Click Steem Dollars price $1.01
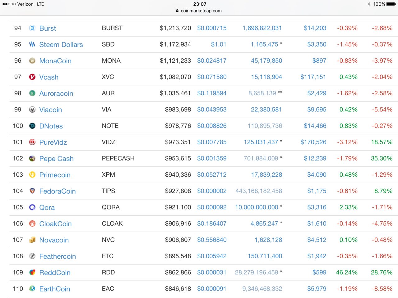The width and height of the screenshot is (398, 298). point(219,44)
